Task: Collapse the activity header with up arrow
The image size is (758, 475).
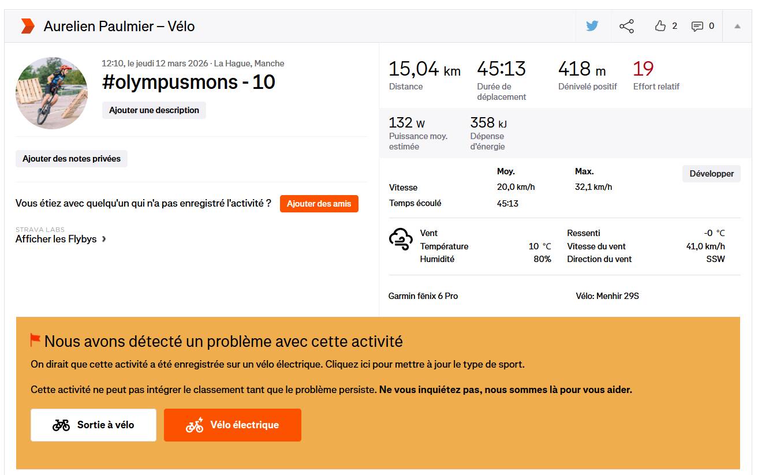Action: pos(737,26)
